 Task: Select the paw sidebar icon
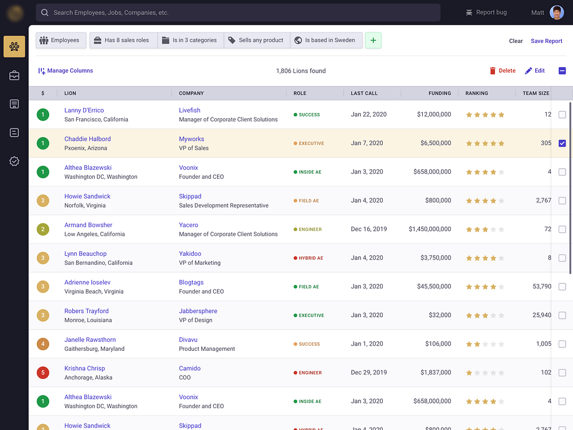[14, 46]
